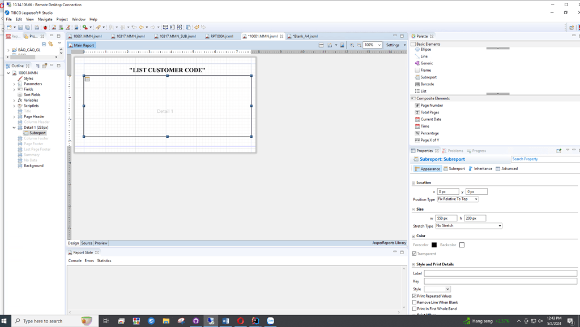Open the Settings dropdown in editor toolbar
580x327 pixels.
click(396, 45)
